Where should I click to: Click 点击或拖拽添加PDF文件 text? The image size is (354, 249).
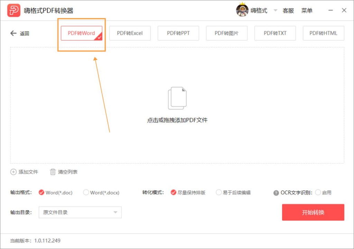(177, 120)
